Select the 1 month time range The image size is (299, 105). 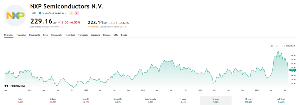(85, 100)
